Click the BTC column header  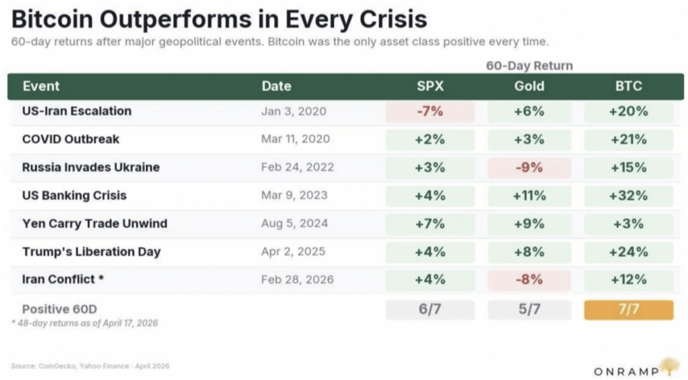coord(628,87)
